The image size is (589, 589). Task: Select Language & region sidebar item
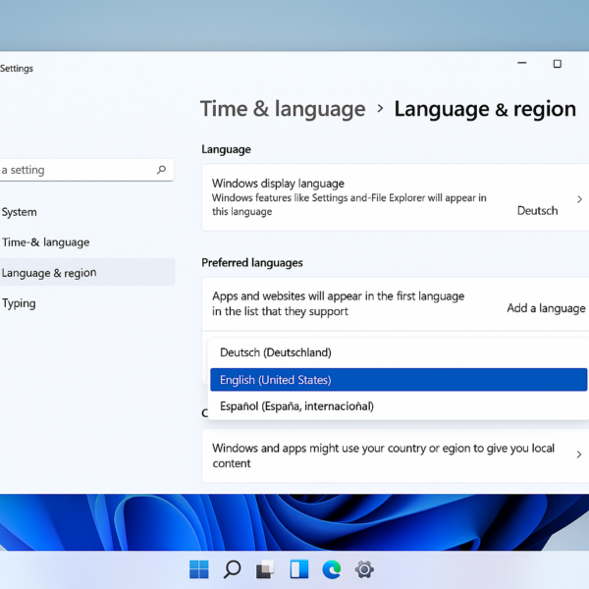tap(86, 272)
